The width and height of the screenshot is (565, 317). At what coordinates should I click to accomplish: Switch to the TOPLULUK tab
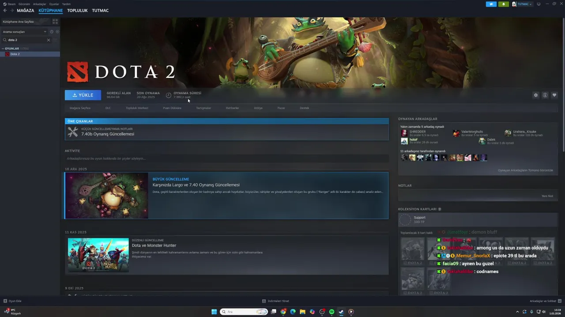tap(77, 11)
